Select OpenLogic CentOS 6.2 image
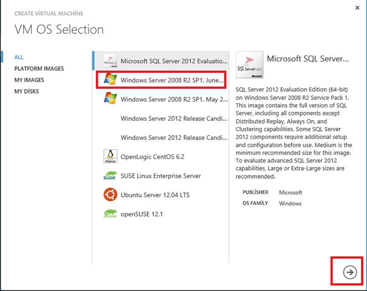 pos(161,157)
